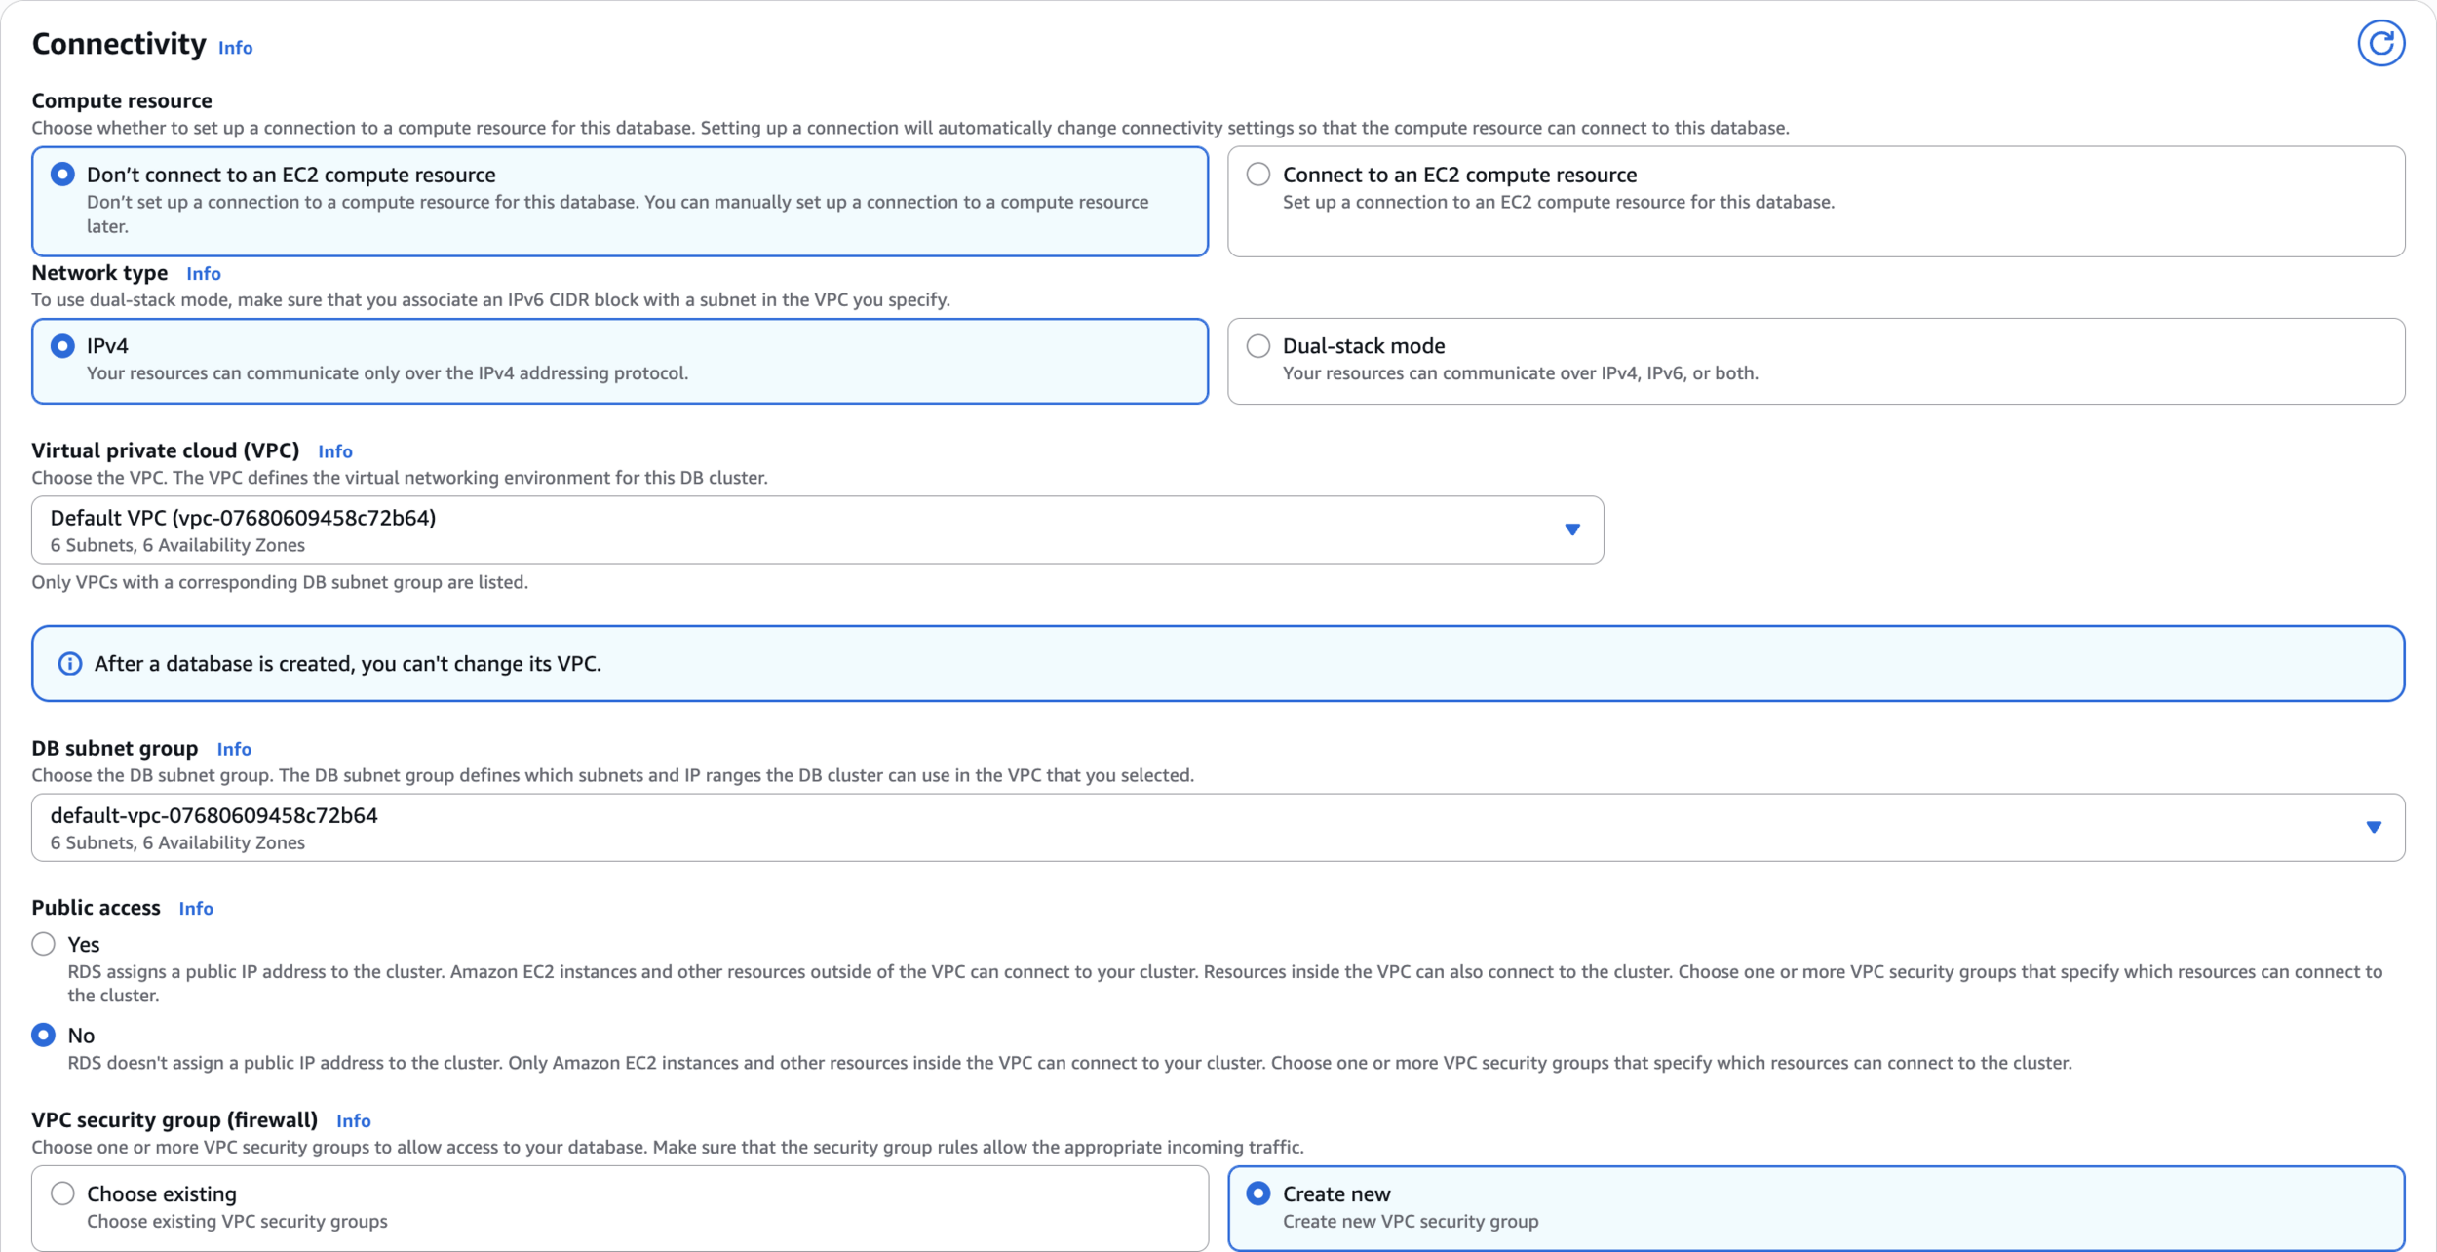Select Create new VPC security group

tap(1258, 1193)
